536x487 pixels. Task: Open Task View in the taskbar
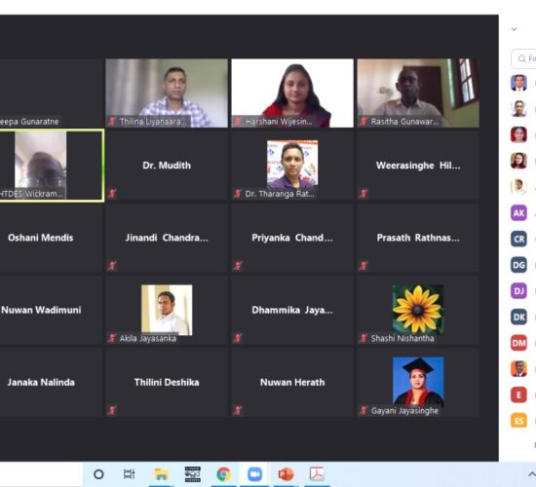click(x=130, y=474)
